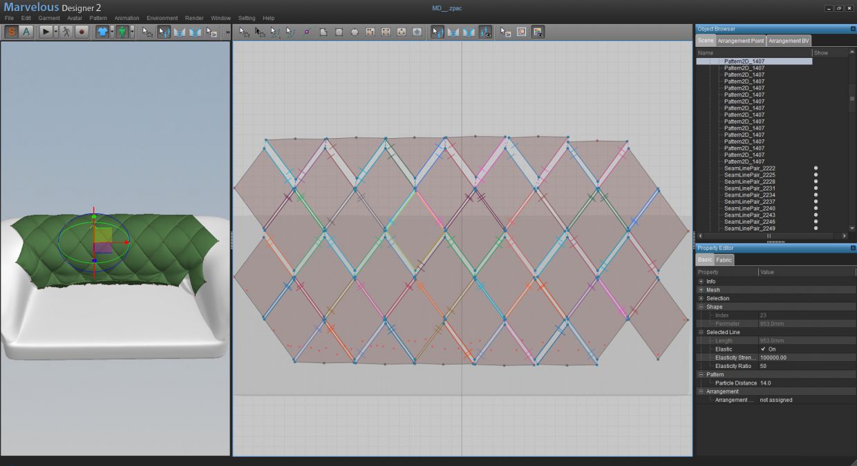Click the green gizmo handle atop the garment

point(94,217)
